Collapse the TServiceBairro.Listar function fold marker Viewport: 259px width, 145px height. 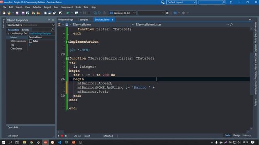[68, 58]
